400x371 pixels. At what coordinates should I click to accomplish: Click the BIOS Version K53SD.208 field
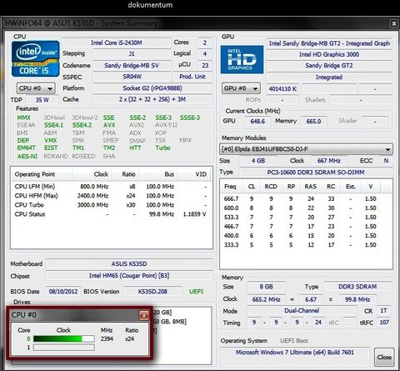tap(152, 291)
